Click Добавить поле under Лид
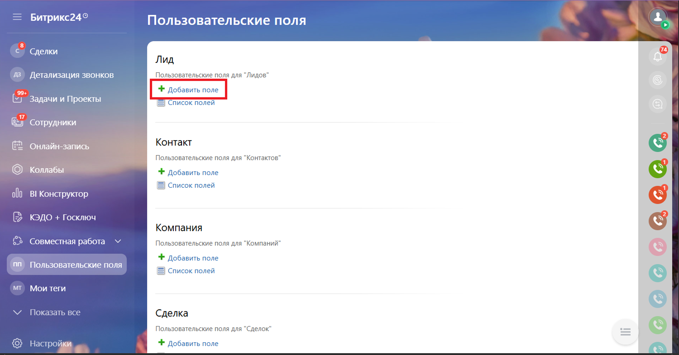This screenshot has height=355, width=679. point(193,90)
